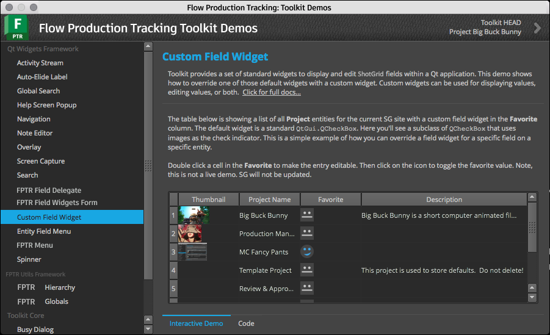550x335 pixels.
Task: Open Activity Stream demo in sidebar
Action: 40,63
